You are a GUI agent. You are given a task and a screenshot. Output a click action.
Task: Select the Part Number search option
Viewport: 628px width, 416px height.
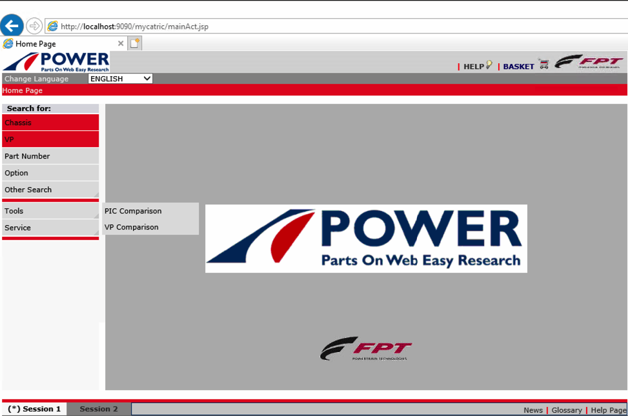click(x=50, y=156)
